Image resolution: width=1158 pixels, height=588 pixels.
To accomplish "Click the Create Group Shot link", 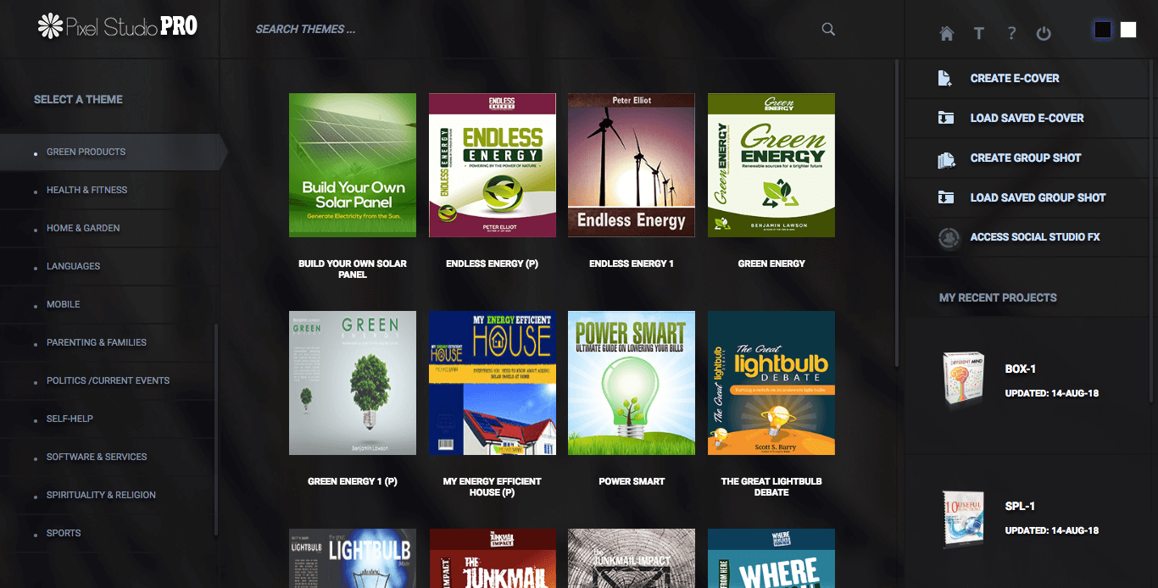I will click(1026, 158).
